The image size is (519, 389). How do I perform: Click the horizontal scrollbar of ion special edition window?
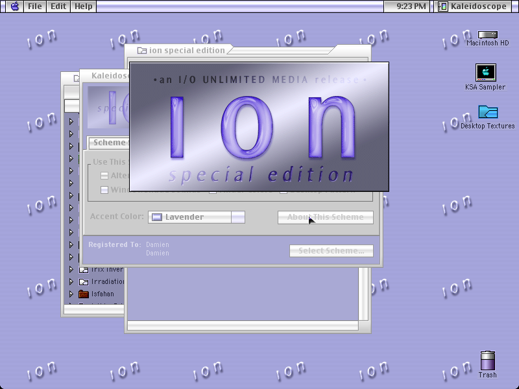[243, 325]
